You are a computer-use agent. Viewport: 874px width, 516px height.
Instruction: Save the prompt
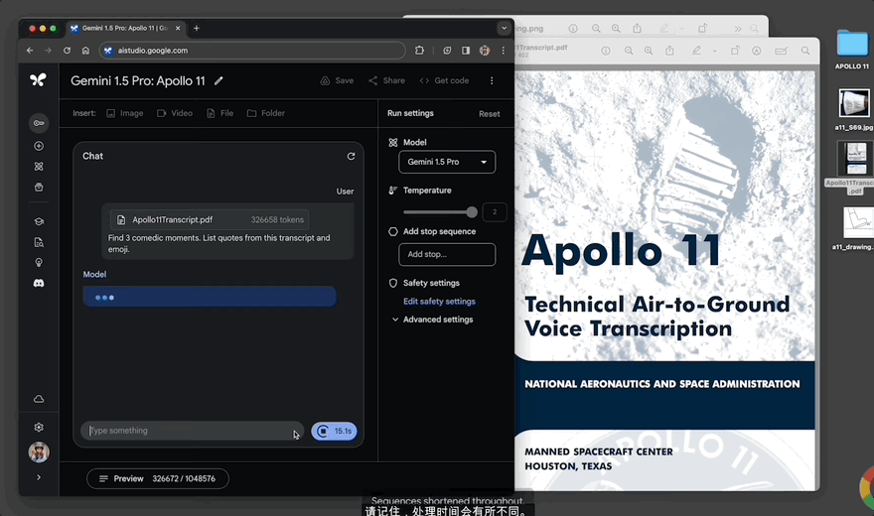[338, 80]
